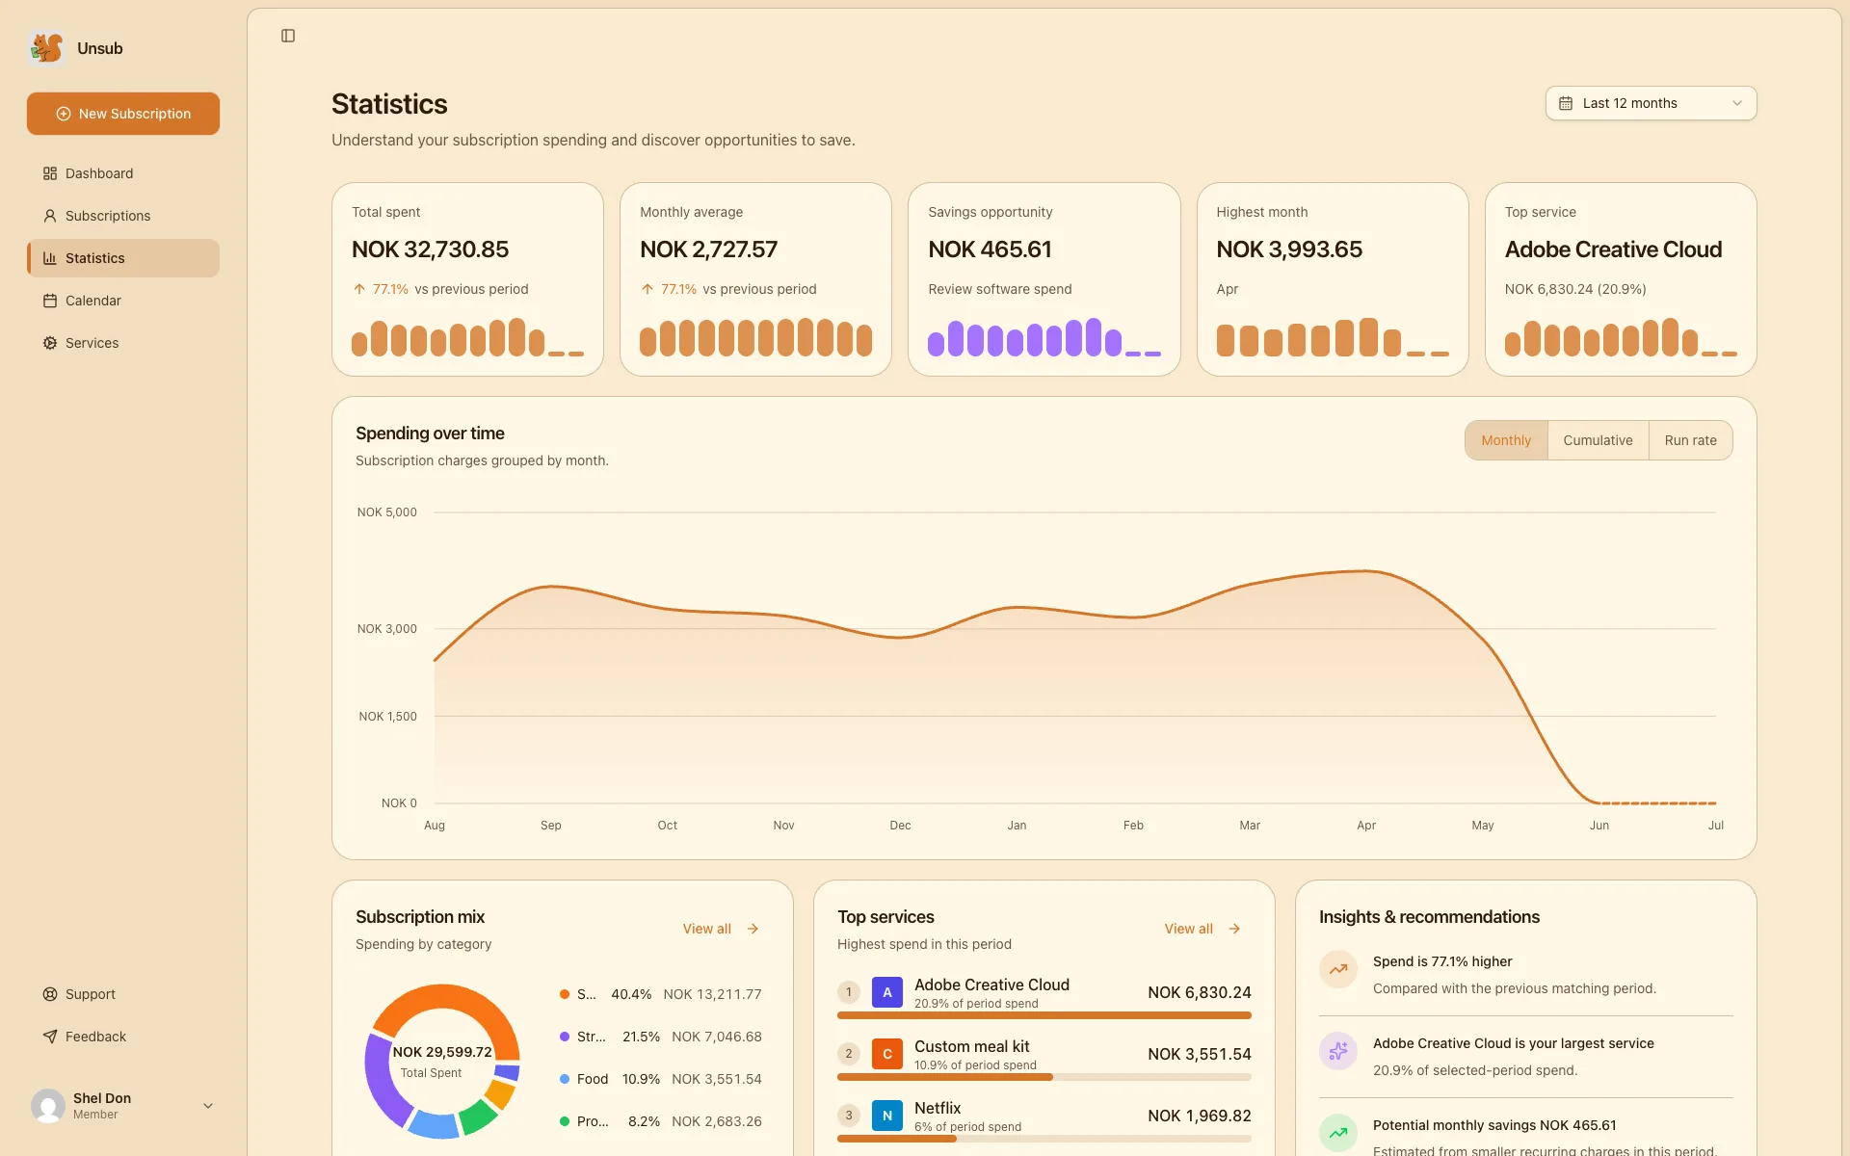Click the green trend icon beside potential savings
This screenshot has width=1850, height=1156.
pos(1338,1133)
